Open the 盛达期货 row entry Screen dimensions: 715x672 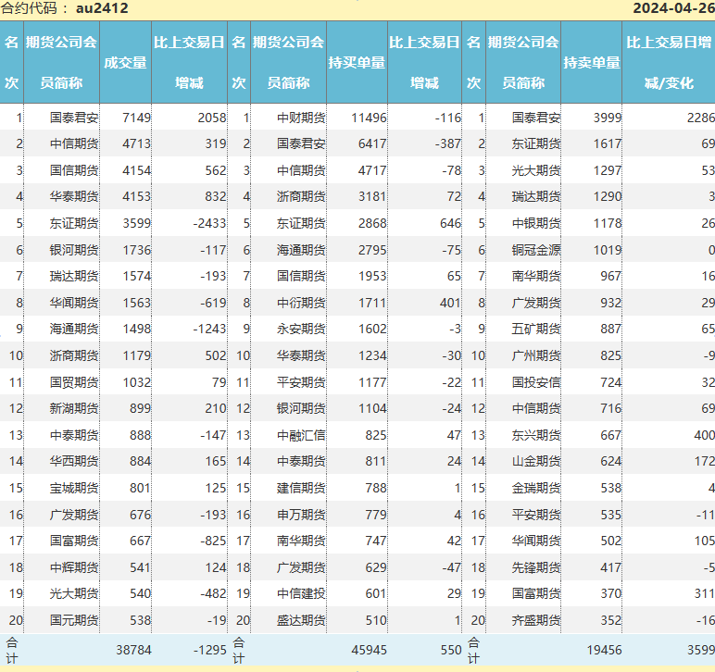click(x=301, y=620)
